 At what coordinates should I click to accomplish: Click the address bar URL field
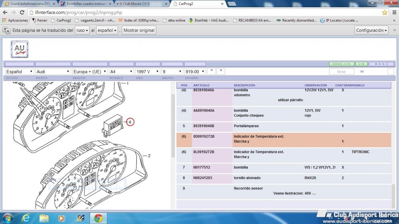point(206,12)
